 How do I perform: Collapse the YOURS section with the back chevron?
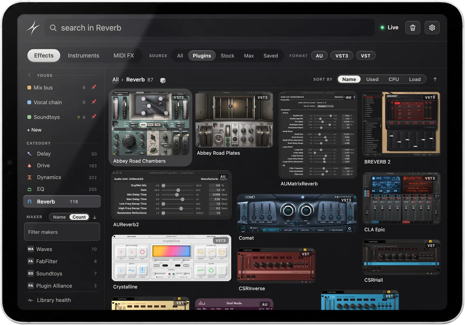(29, 75)
